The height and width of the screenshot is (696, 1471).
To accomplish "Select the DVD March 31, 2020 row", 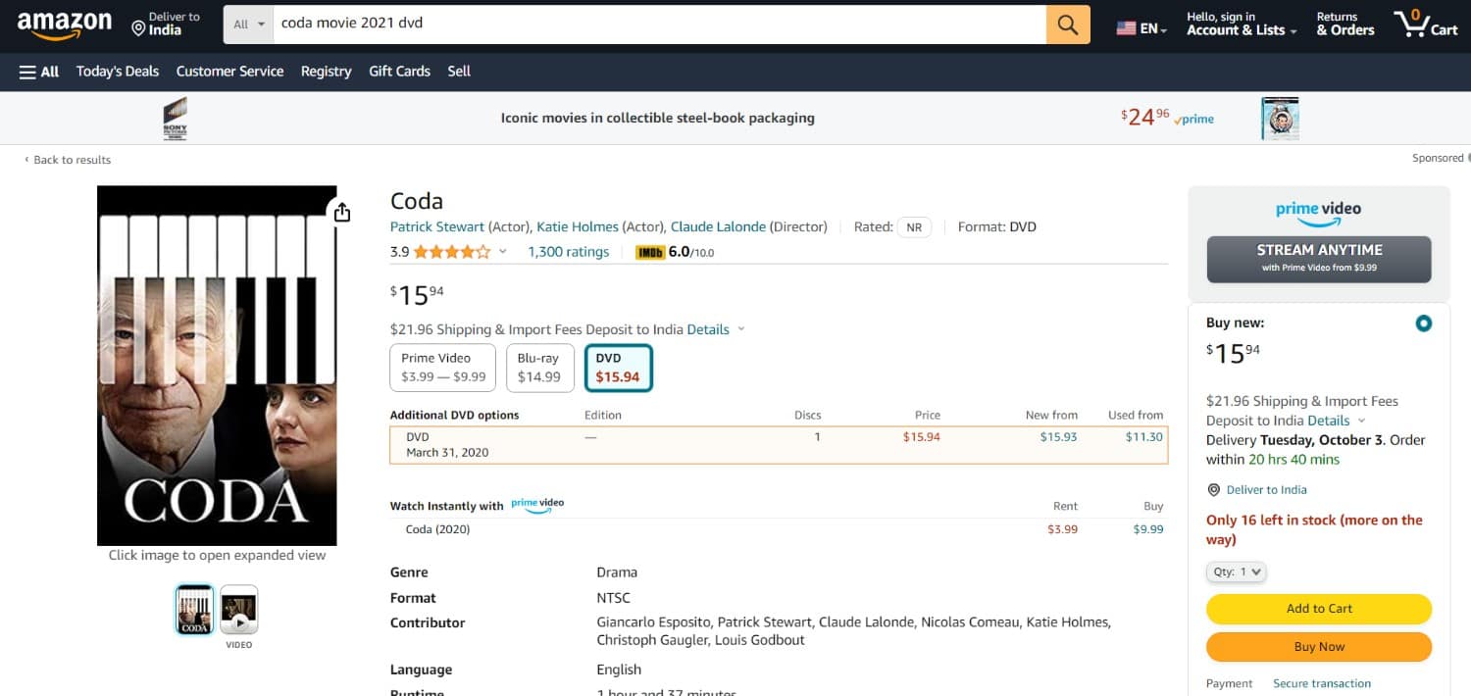I will [x=779, y=445].
